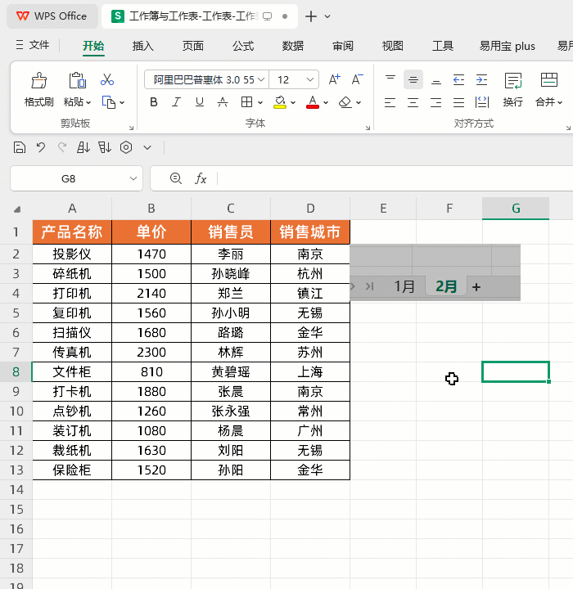Click the WPS Office home tab
Viewport: 573px width, 589px height.
click(52, 16)
